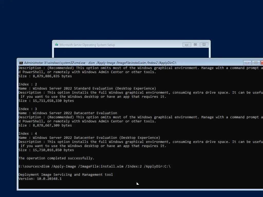Click the 'Size : 8,878,667,309 bytes' line
This screenshot has height=197, width=263.
(45, 125)
